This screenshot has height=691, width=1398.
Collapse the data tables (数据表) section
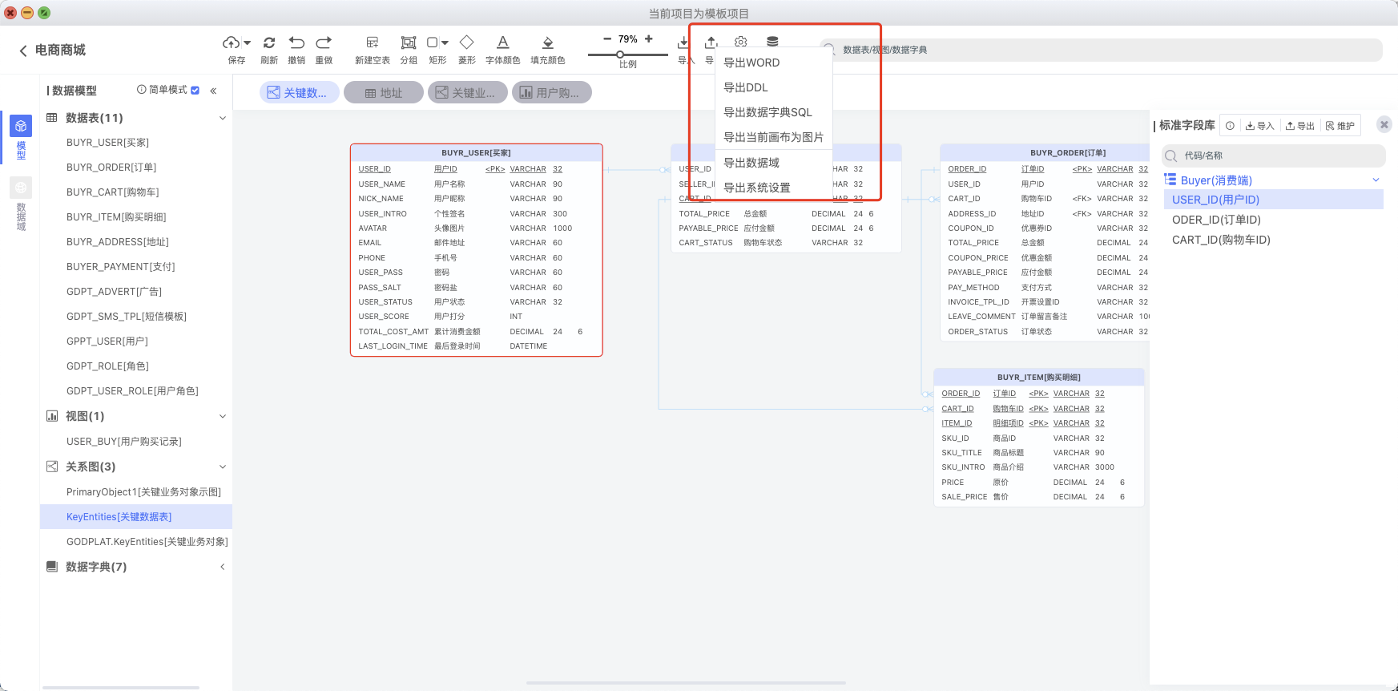tap(223, 118)
